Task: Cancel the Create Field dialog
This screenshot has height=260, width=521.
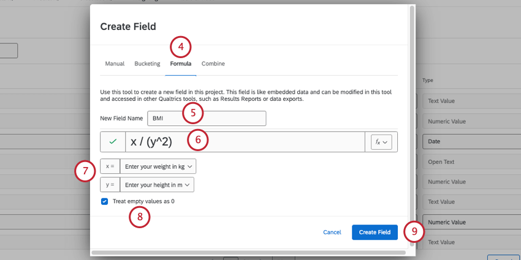Action: pyautogui.click(x=332, y=232)
